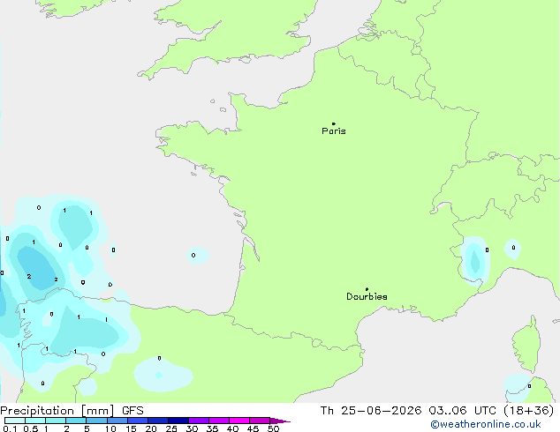Pick the 0.5 mm legend swatch
Image resolution: width=560 pixels, height=432 pixels.
35,421
